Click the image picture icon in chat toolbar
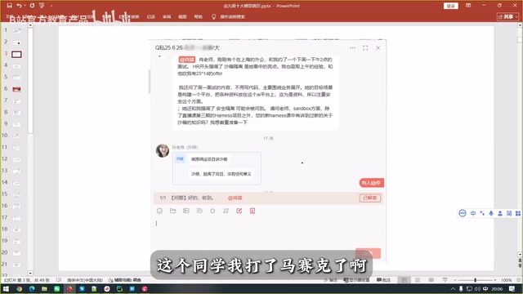The width and height of the screenshot is (523, 294). point(186,211)
